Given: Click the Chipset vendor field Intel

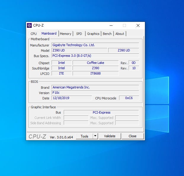Looking at the screenshot, I should point(62,63).
